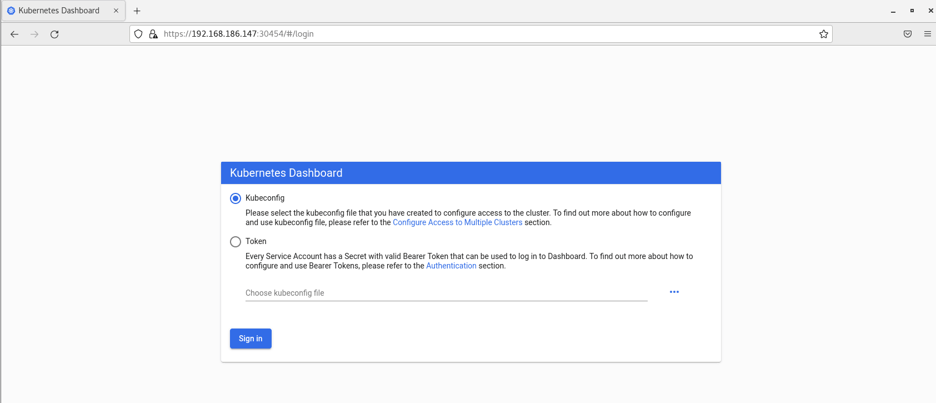Open Configure Access to Multiple Clusters link

[457, 222]
